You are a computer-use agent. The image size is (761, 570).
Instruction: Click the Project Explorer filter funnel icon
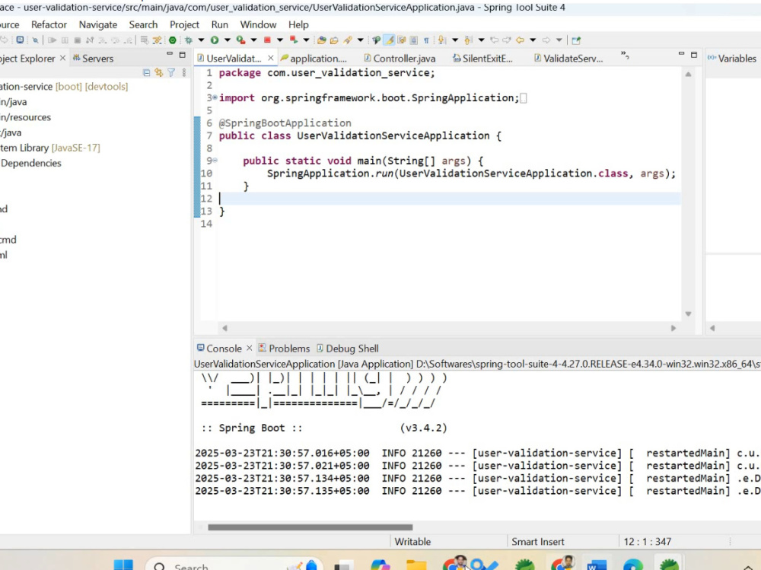pos(171,72)
